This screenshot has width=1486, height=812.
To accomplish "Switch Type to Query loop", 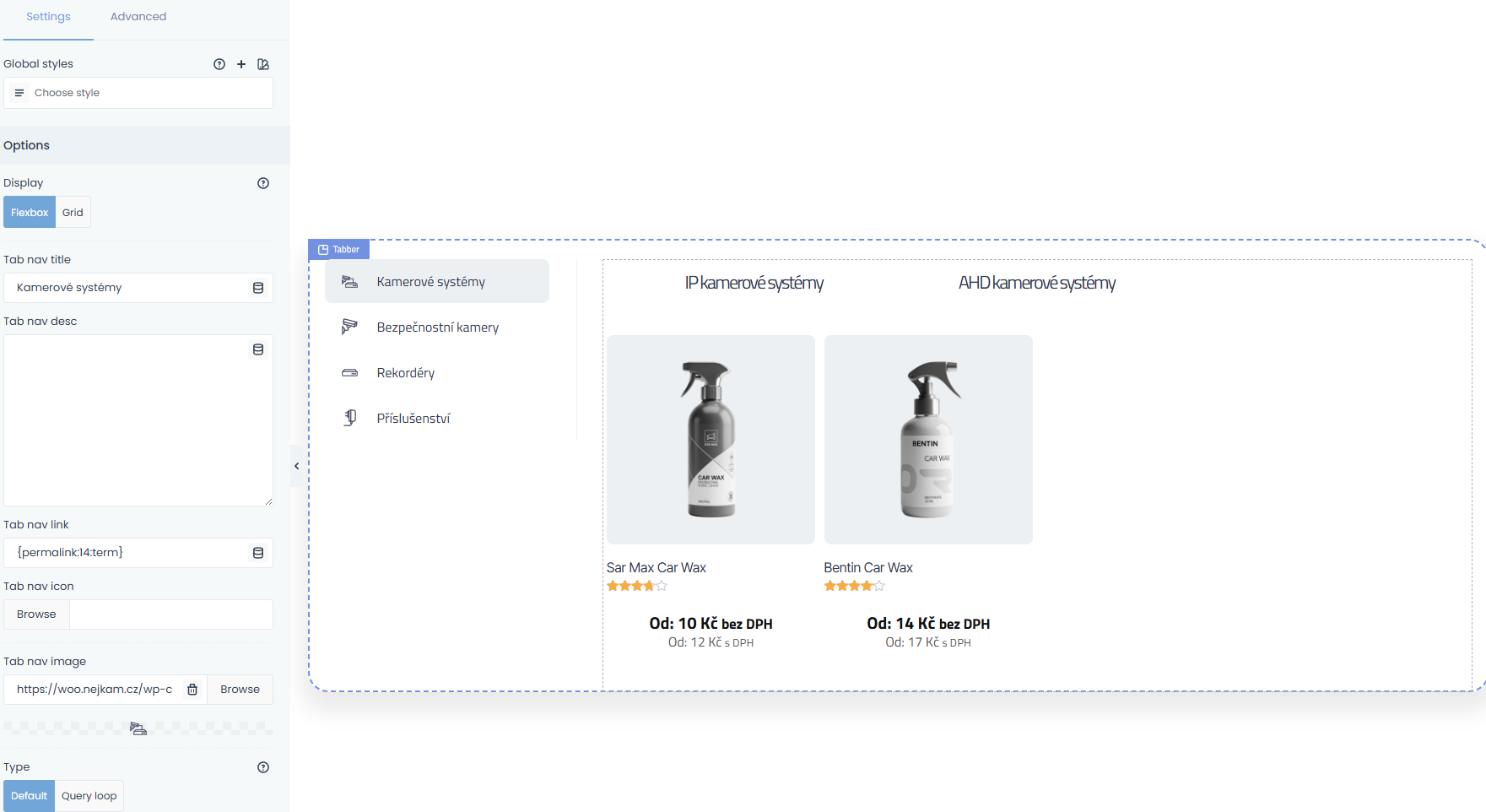I will pyautogui.click(x=89, y=796).
